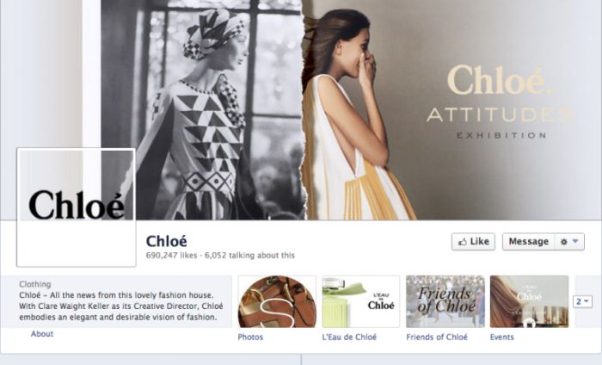Image resolution: width=602 pixels, height=365 pixels.
Task: Like the Chloé page
Action: point(473,242)
